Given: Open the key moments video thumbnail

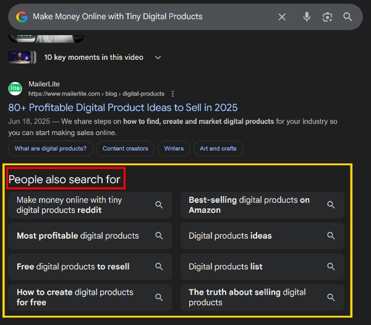Looking at the screenshot, I should (23, 57).
